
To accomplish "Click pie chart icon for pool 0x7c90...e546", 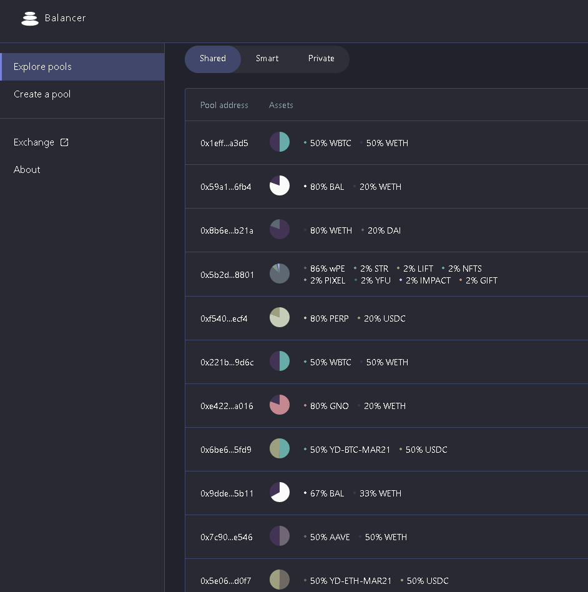I will coord(280,536).
